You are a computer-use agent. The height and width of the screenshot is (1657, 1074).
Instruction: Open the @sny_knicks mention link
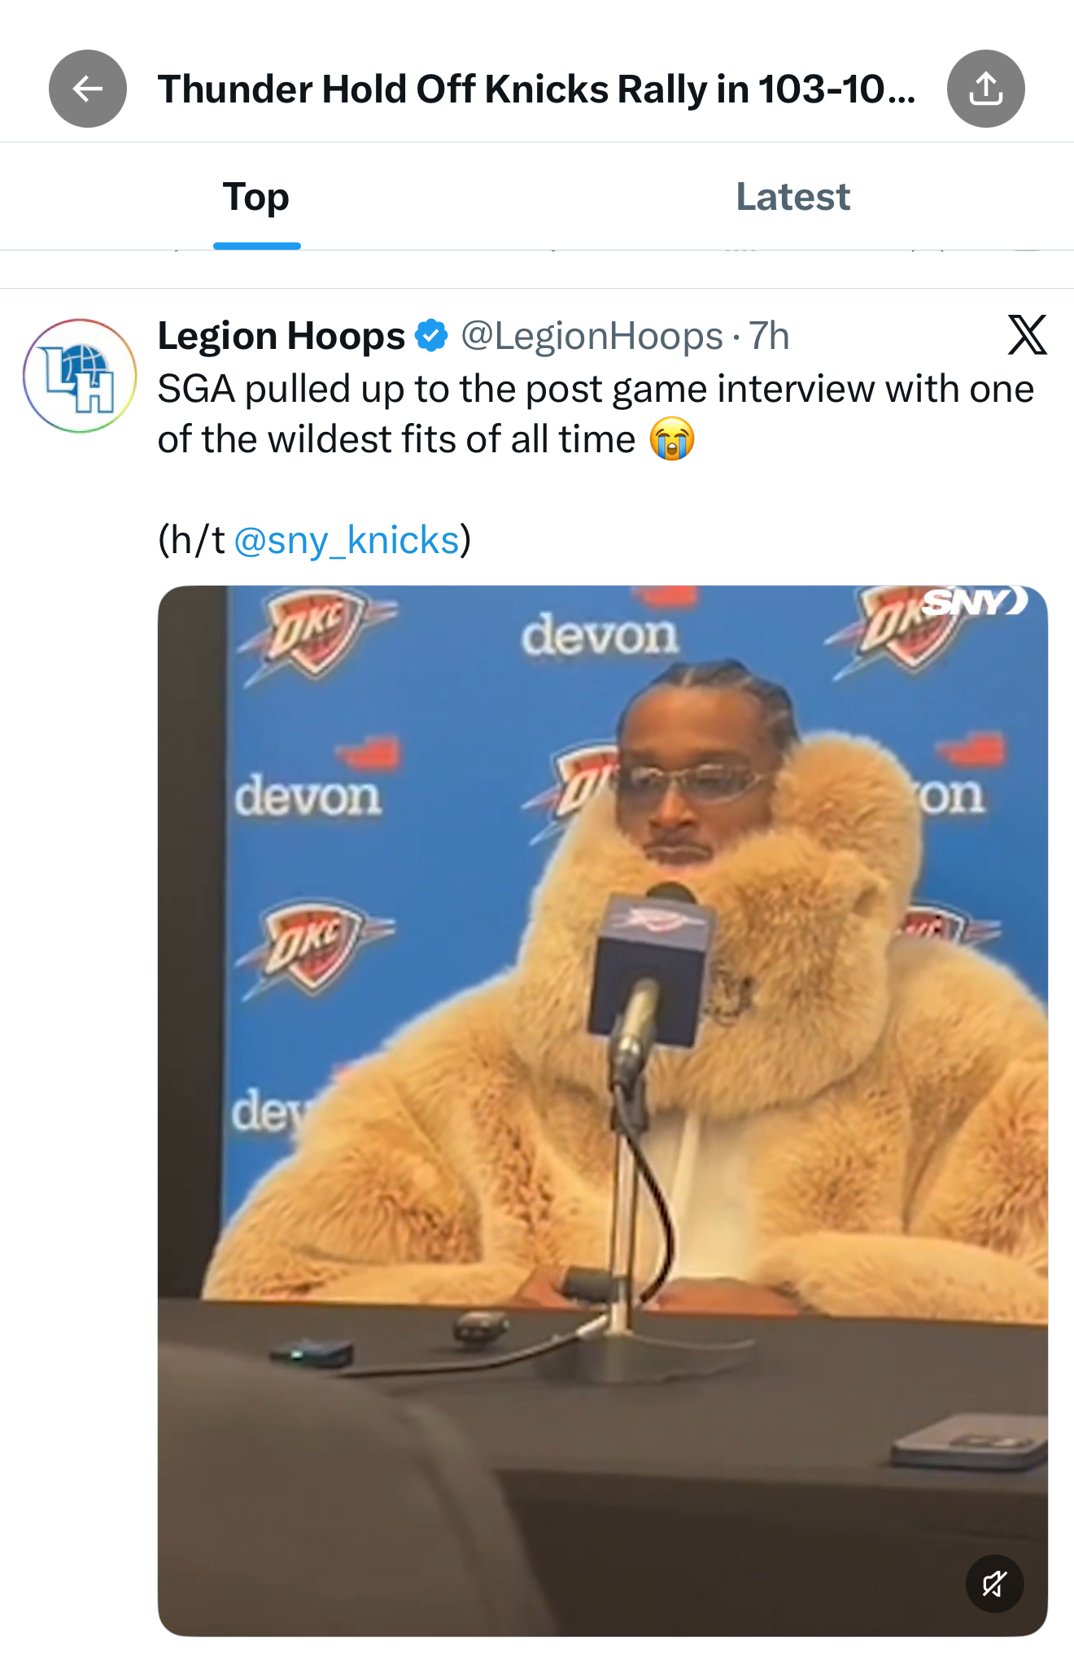[347, 540]
